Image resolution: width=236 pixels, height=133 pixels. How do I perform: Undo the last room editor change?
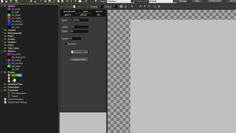68,7
